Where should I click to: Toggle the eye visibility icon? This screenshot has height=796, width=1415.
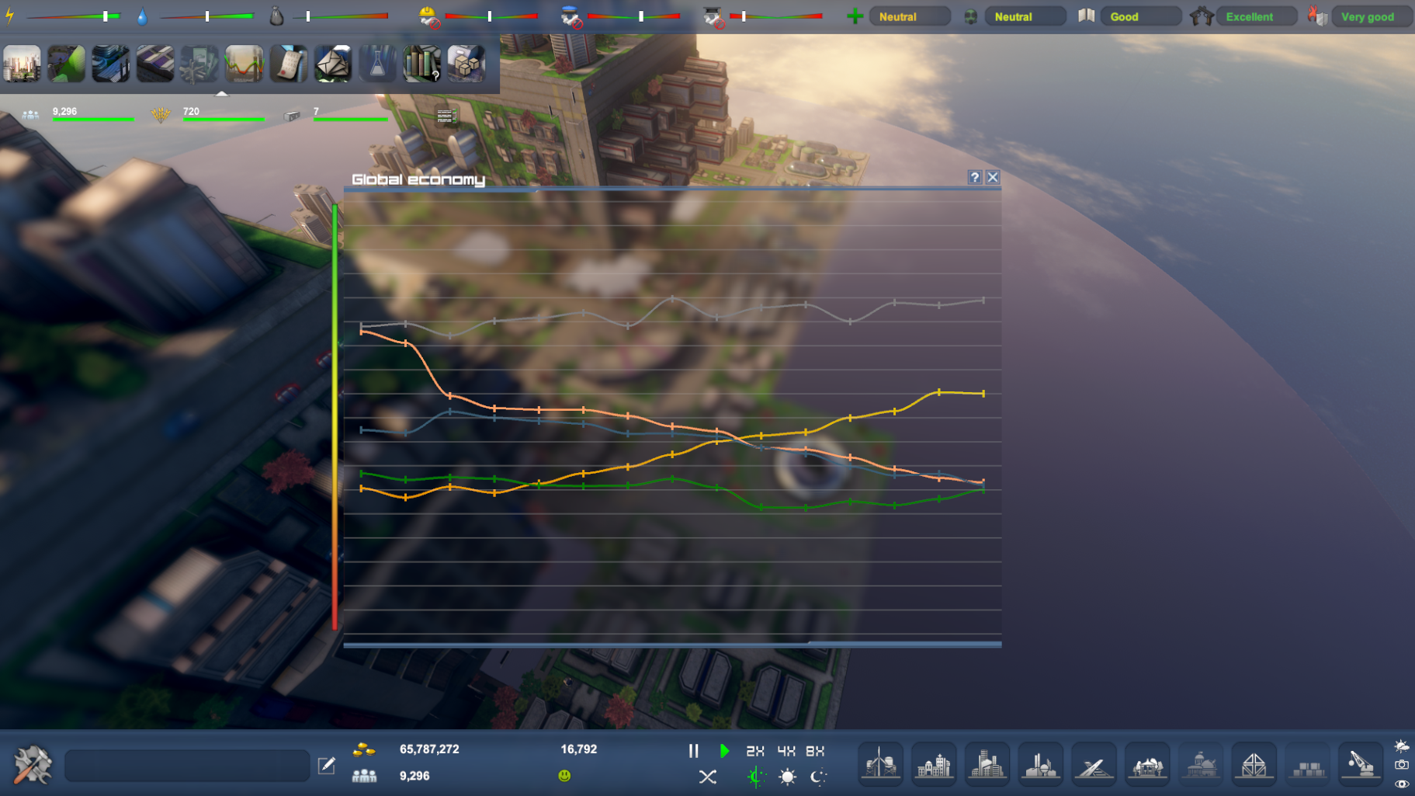pos(1402,784)
